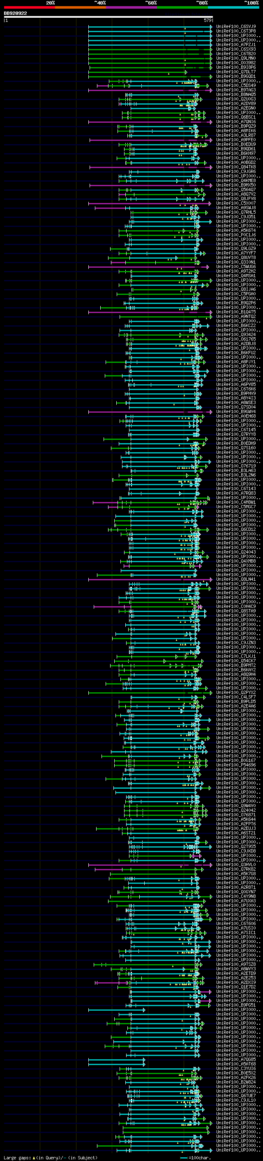263x1161 pixels.
Task: Click the cyan ~100% identity legend bar
Action: pyautogui.click(x=233, y=7)
